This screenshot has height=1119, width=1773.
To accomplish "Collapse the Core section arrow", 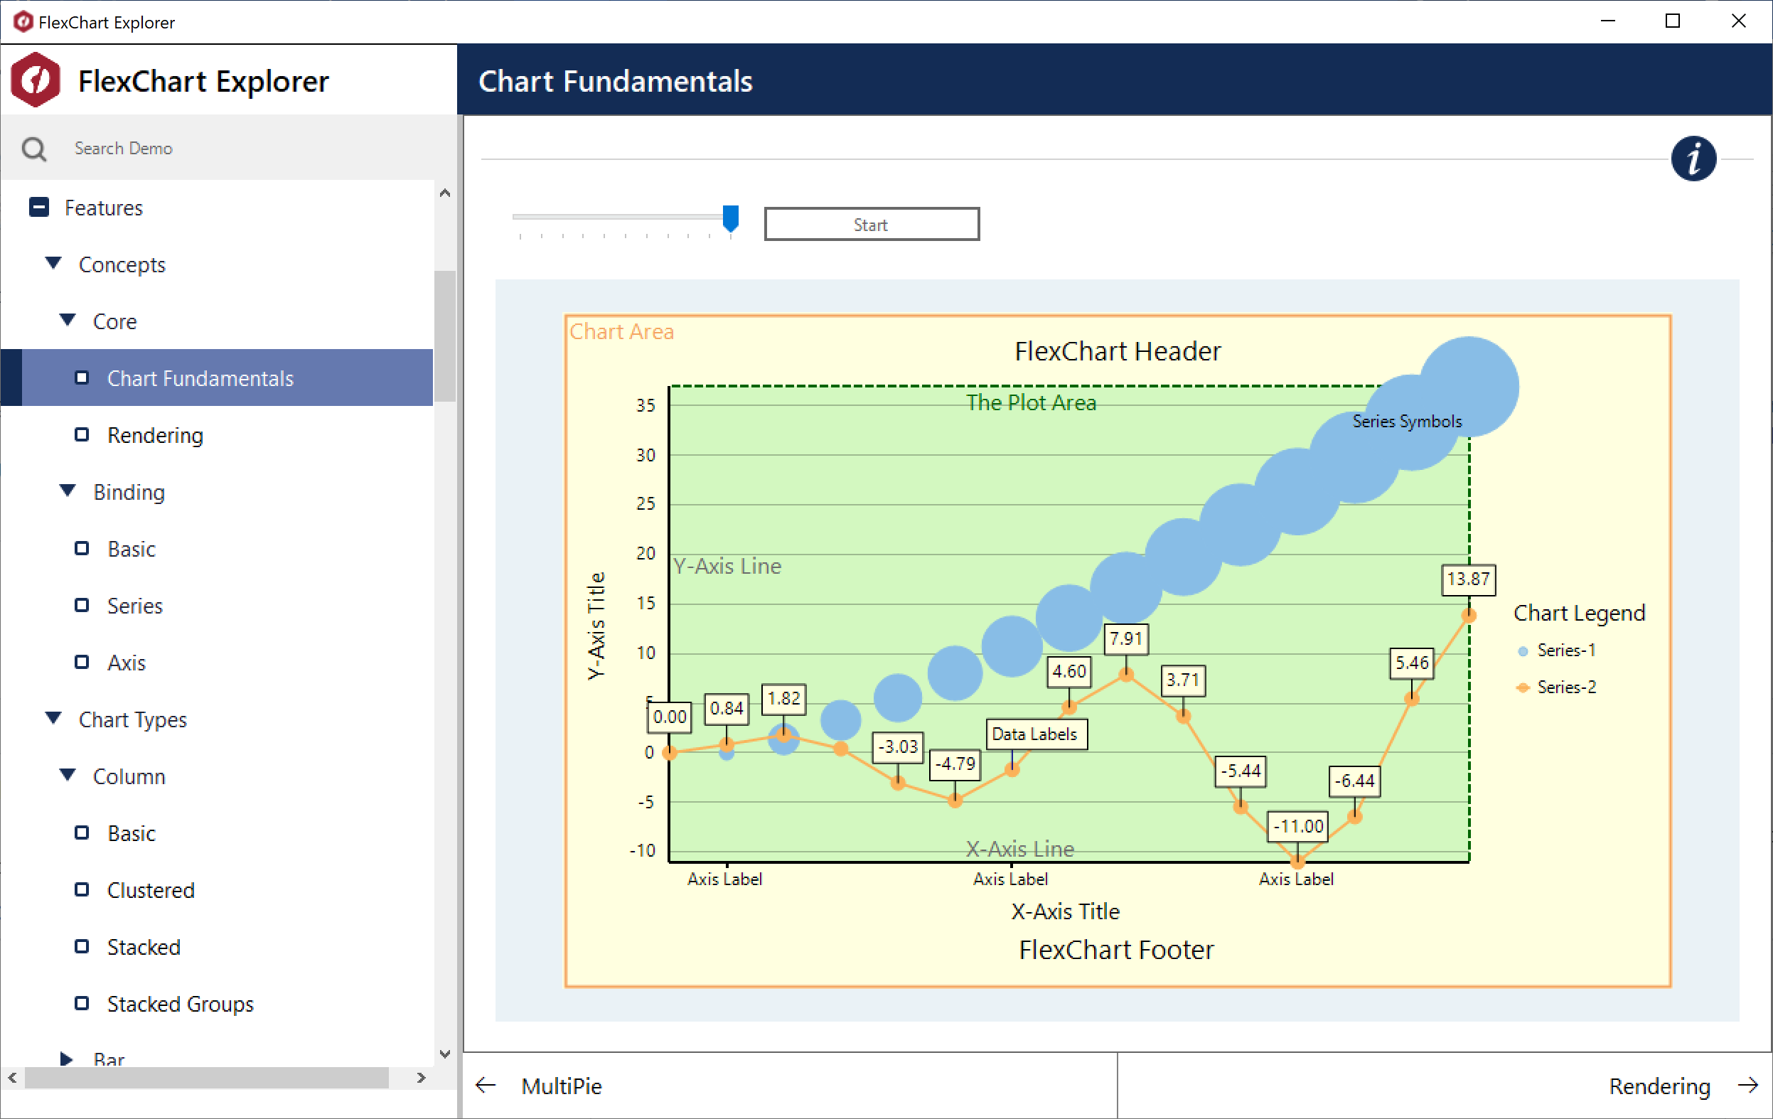I will tap(67, 319).
